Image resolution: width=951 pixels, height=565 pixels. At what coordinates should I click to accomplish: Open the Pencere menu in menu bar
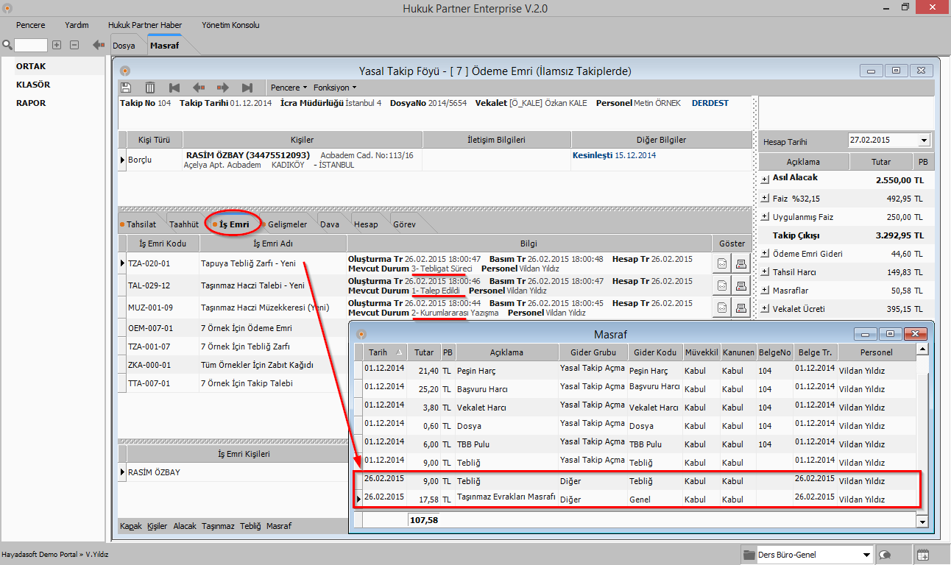[30, 25]
